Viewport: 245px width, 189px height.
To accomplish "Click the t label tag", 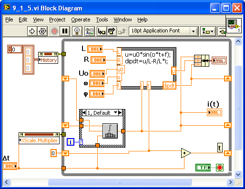I will click(220, 148).
